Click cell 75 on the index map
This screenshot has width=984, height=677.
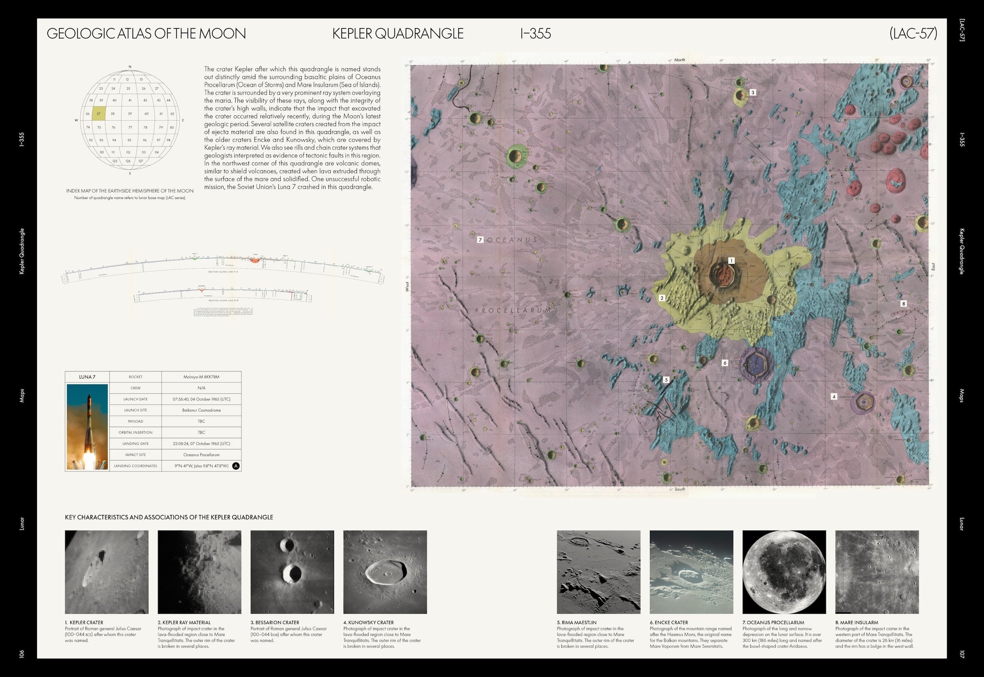point(99,127)
